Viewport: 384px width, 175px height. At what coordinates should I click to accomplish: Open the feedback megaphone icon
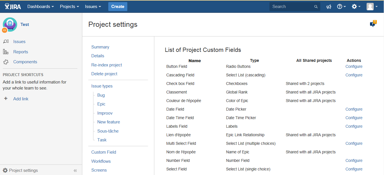[329, 7]
